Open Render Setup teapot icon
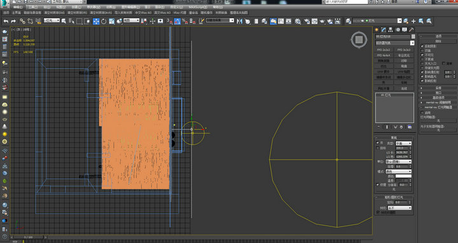The height and width of the screenshot is (243, 458). pos(307,21)
